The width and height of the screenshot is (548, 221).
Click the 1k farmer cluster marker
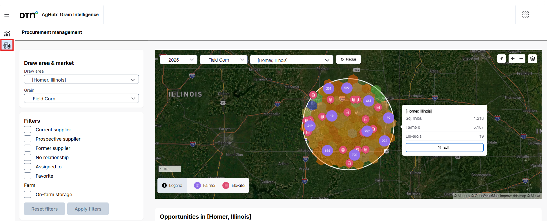pyautogui.click(x=332, y=116)
